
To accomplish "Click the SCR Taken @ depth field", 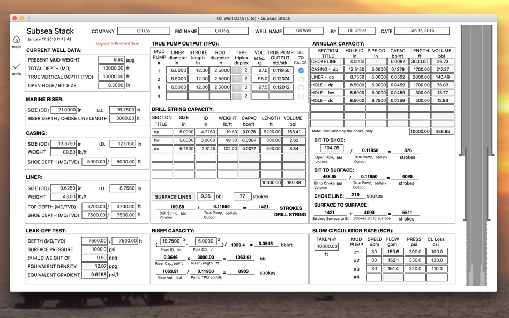I will tap(327, 247).
